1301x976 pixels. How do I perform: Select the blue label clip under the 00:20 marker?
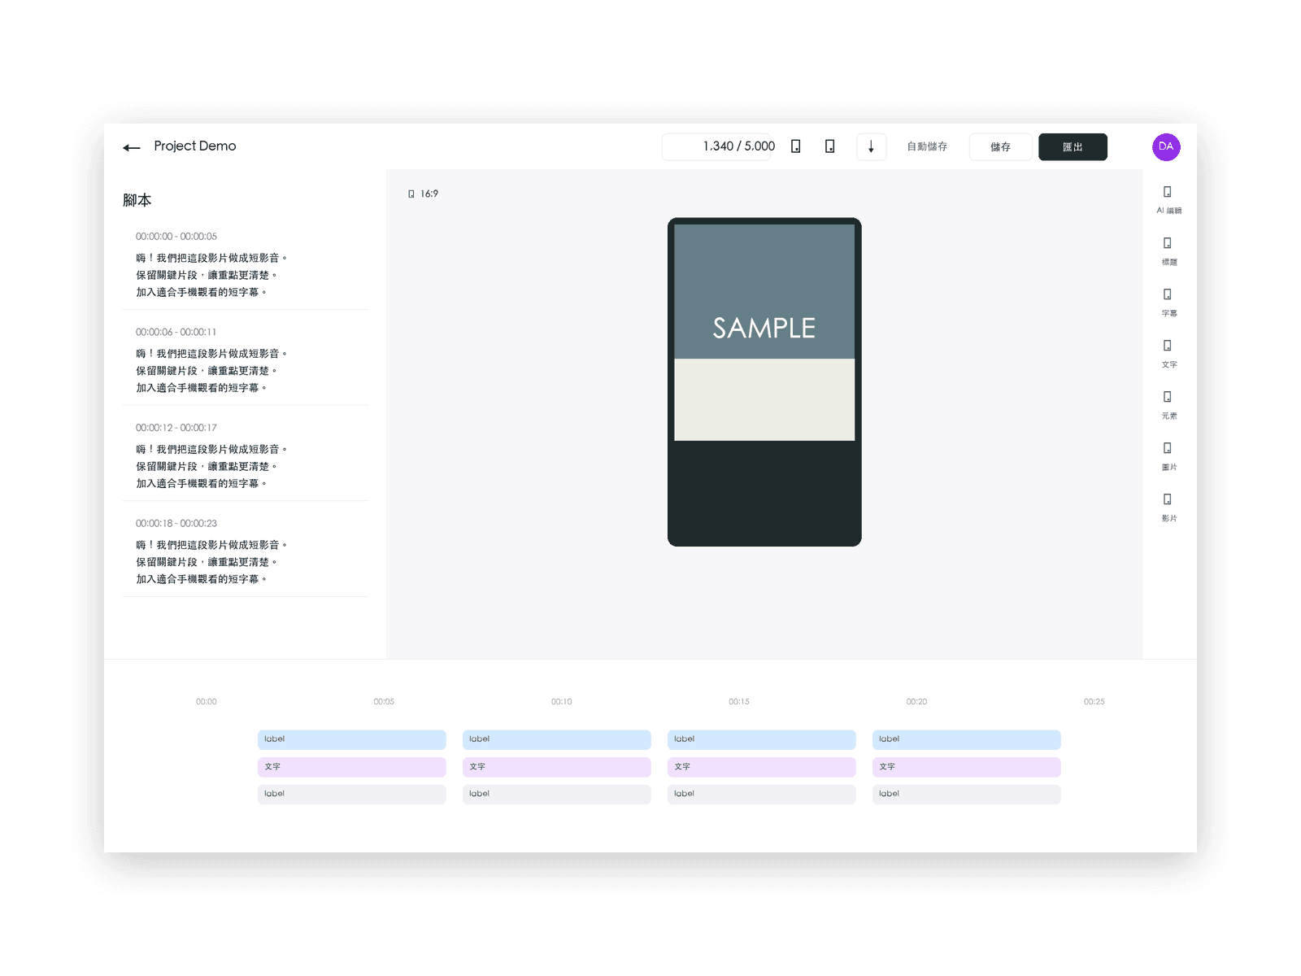tap(967, 739)
